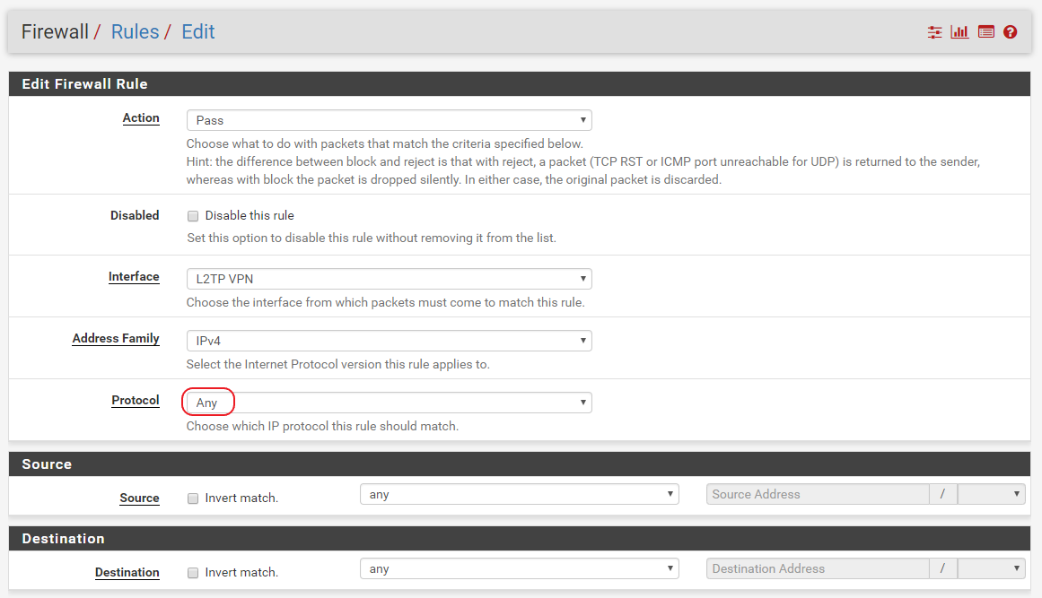This screenshot has width=1042, height=598.
Task: Tick the Disable this rule checkbox
Action: pyautogui.click(x=193, y=216)
